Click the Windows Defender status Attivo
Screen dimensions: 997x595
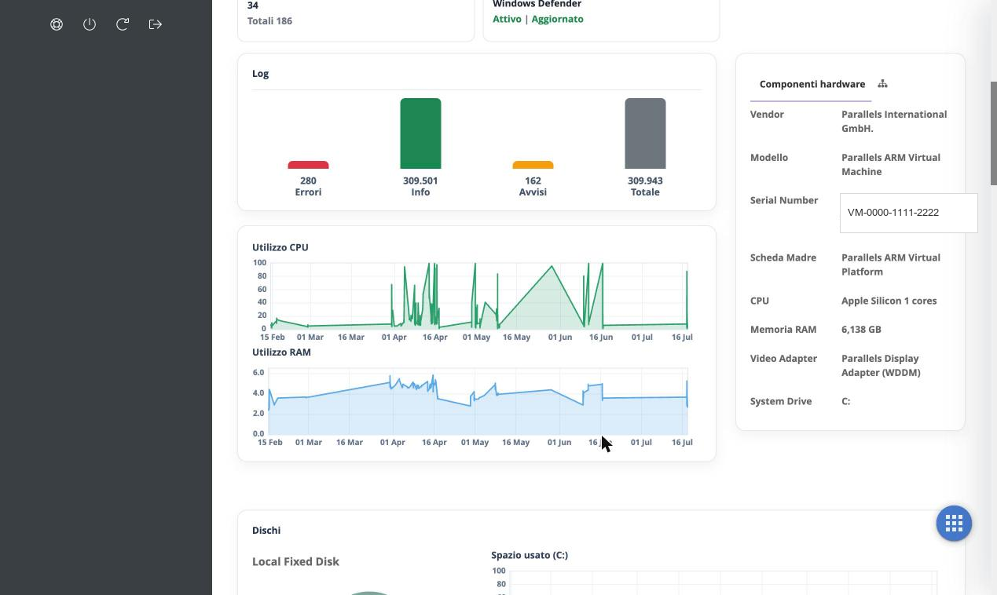coord(507,19)
